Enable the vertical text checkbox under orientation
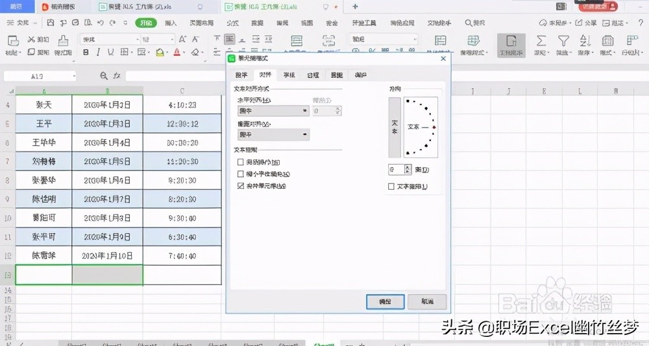 [391, 187]
